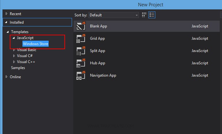222x134 pixels.
Task: Choose the Hub App template name
Action: [x=97, y=63]
